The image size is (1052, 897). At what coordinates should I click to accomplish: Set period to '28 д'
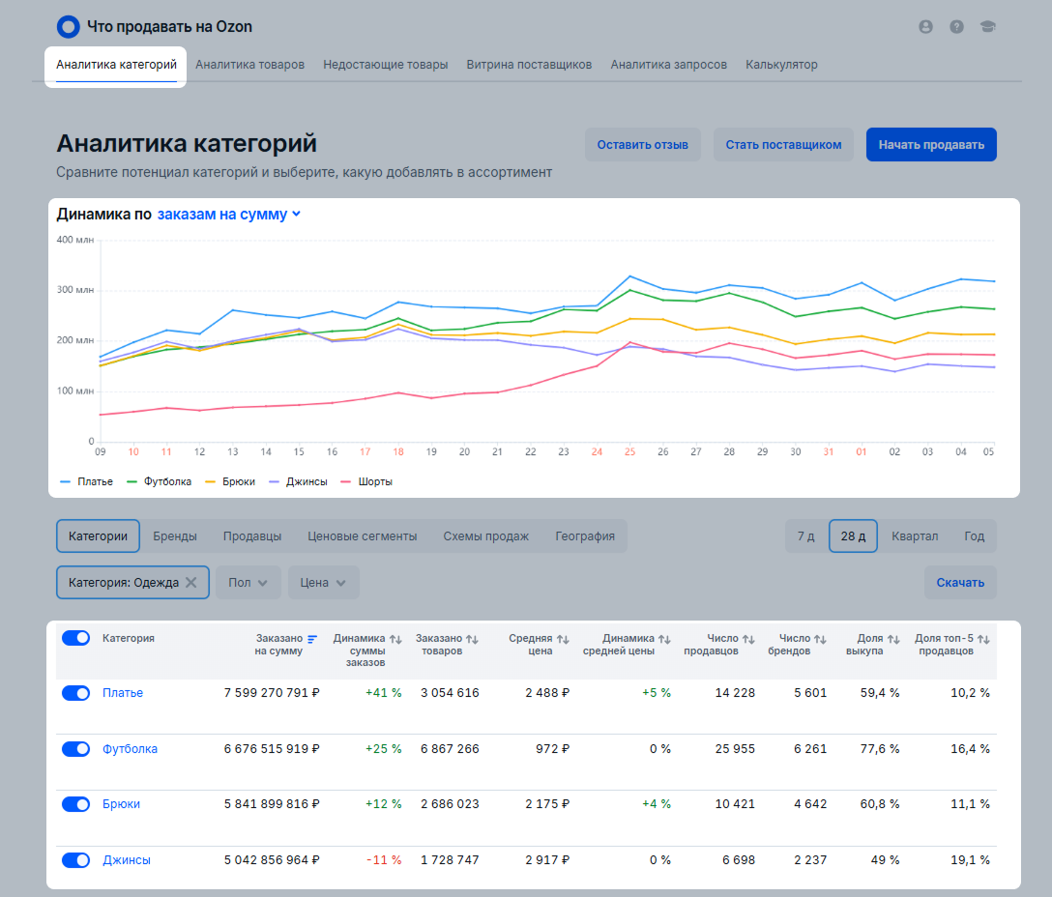coord(853,536)
